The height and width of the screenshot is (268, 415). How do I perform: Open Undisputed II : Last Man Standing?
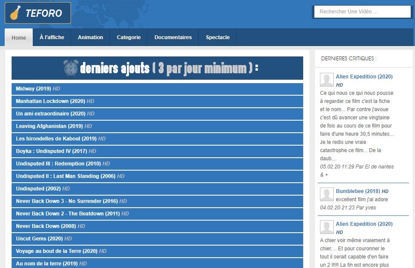click(157, 176)
